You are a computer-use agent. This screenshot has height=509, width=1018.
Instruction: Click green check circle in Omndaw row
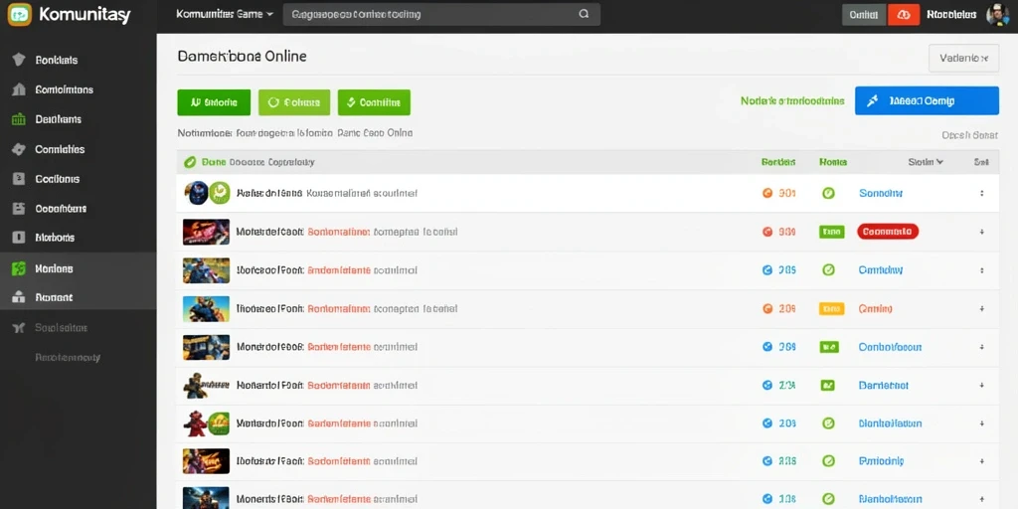828,270
